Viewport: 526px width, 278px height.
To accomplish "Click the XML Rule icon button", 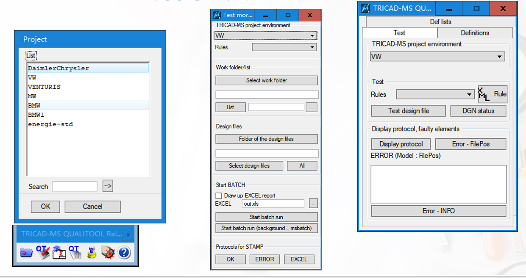I will (493, 94).
